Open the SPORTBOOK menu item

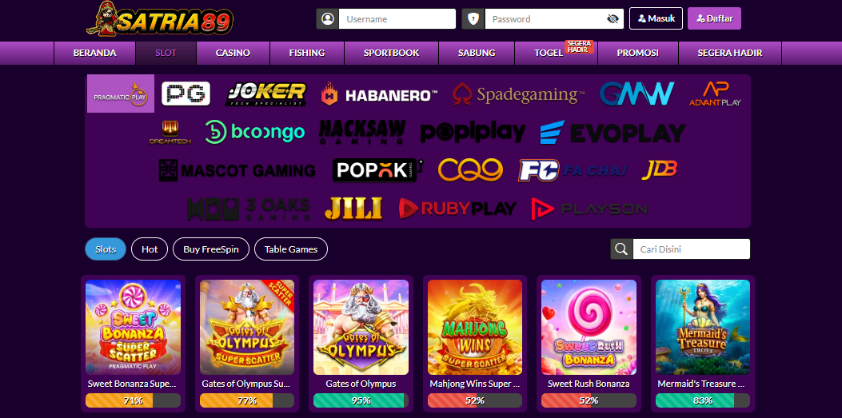pyautogui.click(x=392, y=53)
